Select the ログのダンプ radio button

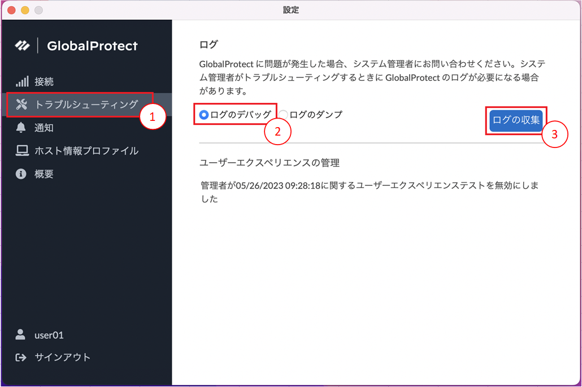283,115
